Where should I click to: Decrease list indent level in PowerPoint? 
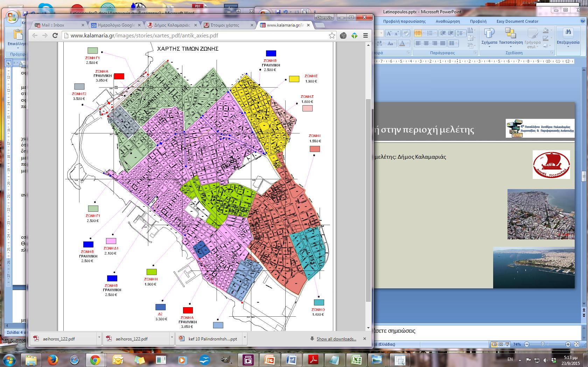(x=443, y=33)
